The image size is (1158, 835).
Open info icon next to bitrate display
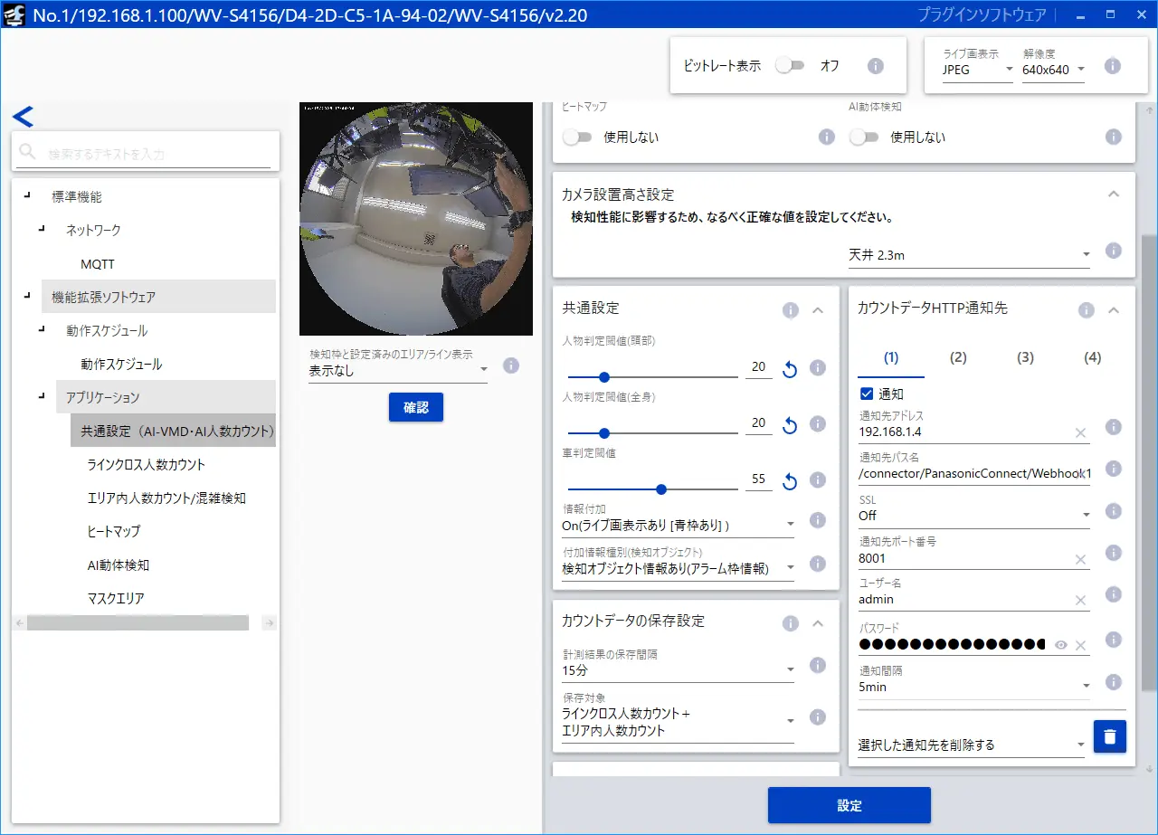click(875, 66)
